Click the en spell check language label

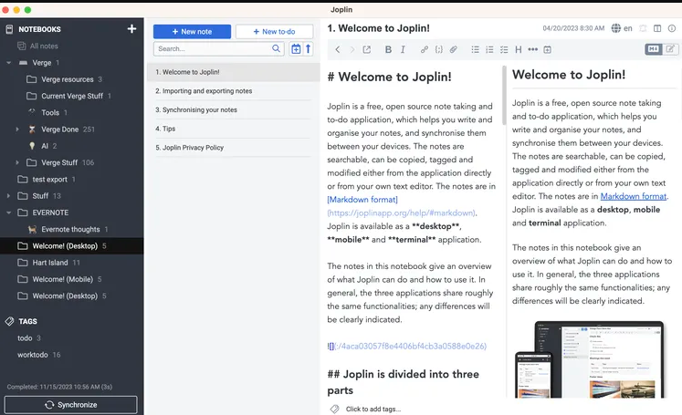tap(627, 28)
